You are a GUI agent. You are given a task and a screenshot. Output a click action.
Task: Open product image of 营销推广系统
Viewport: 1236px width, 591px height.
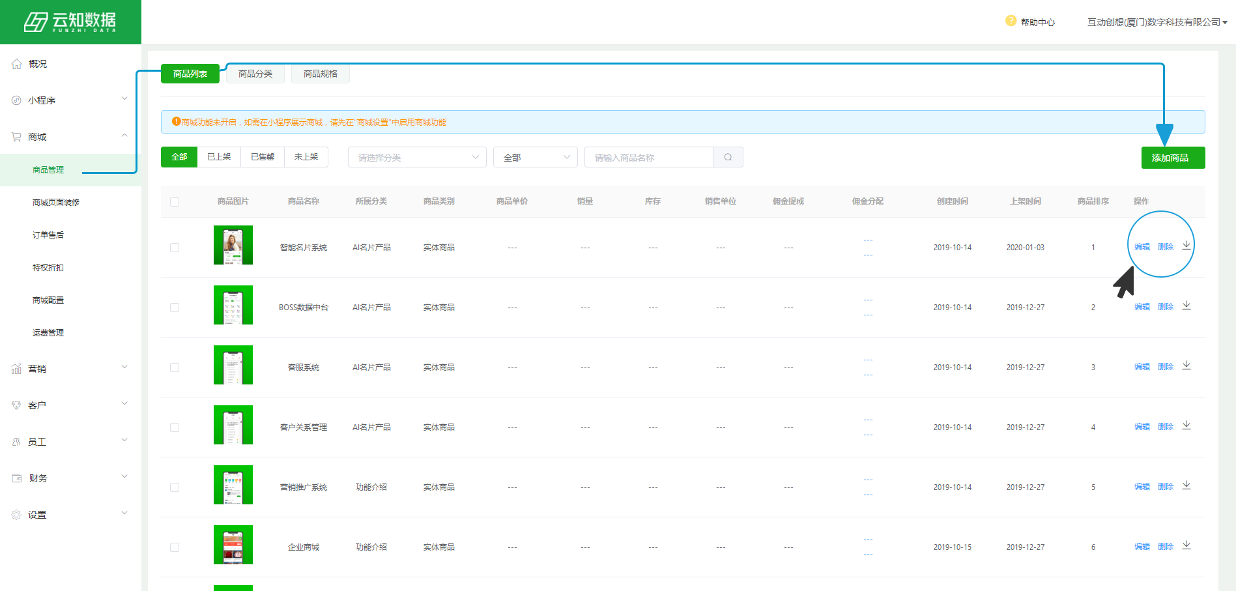233,485
